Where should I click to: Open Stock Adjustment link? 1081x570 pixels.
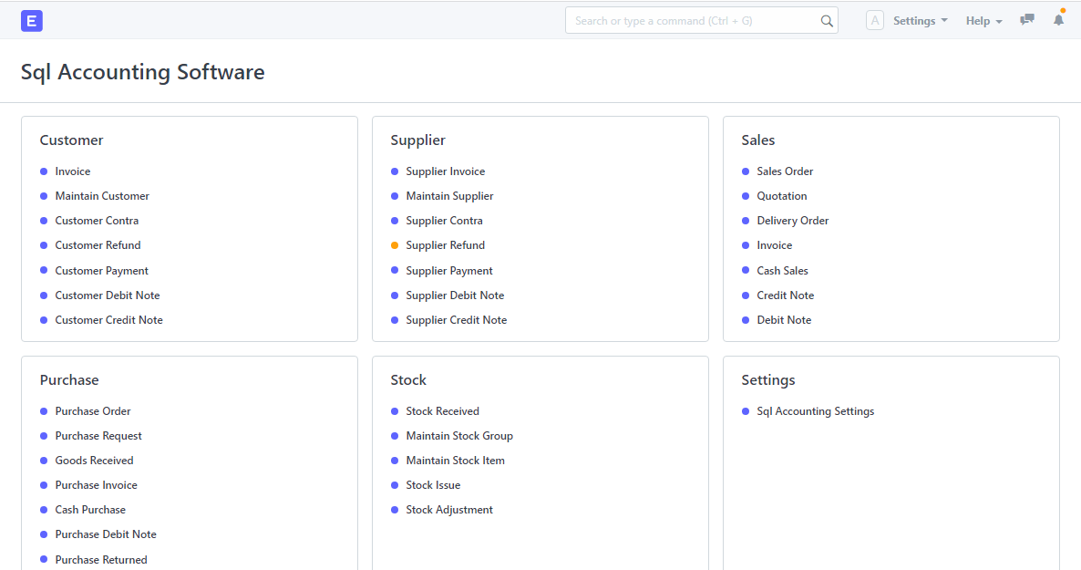click(x=449, y=510)
